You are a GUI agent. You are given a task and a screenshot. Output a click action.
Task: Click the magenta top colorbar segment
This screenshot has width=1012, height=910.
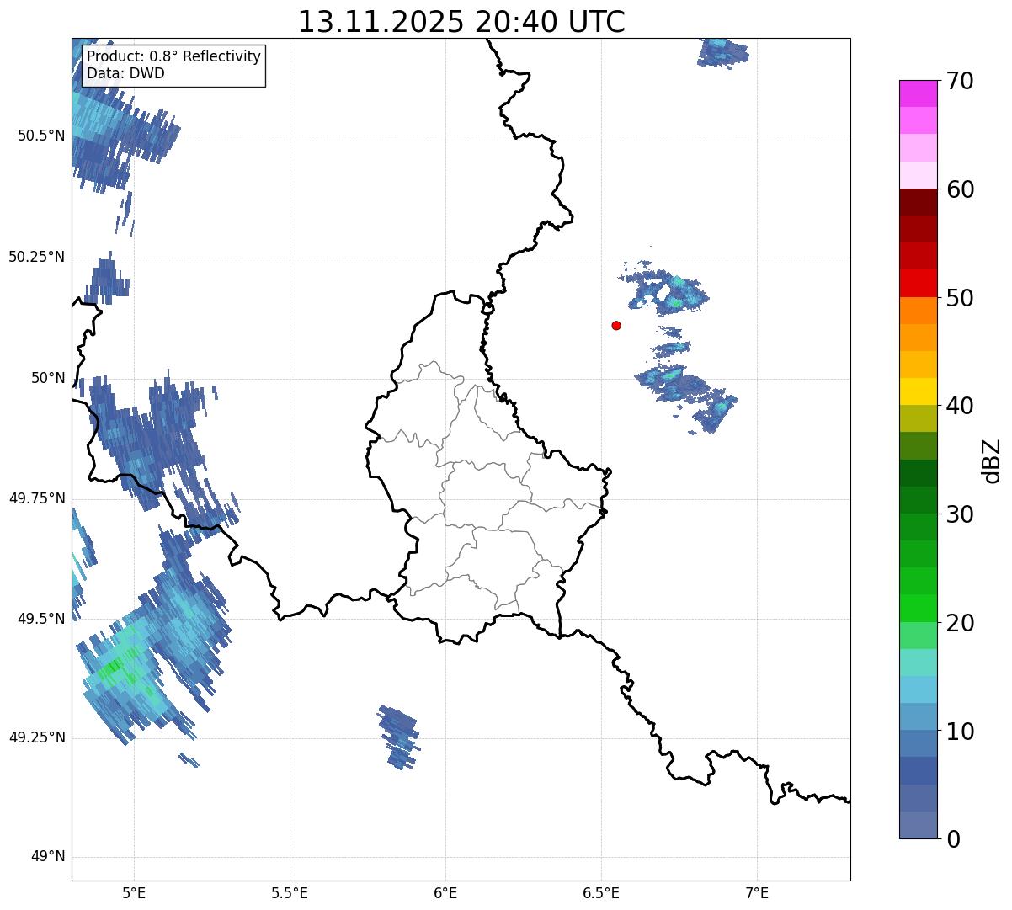tap(918, 93)
